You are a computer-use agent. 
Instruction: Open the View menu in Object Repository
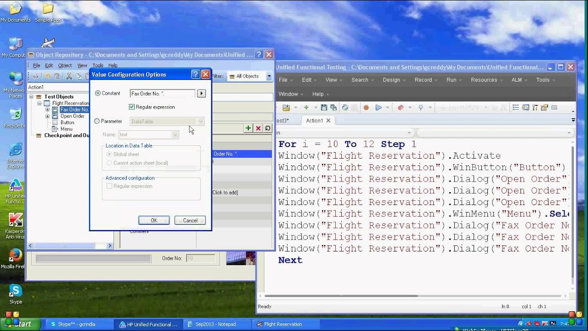[x=82, y=65]
